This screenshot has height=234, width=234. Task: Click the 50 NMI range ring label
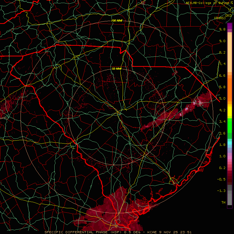[117, 69]
